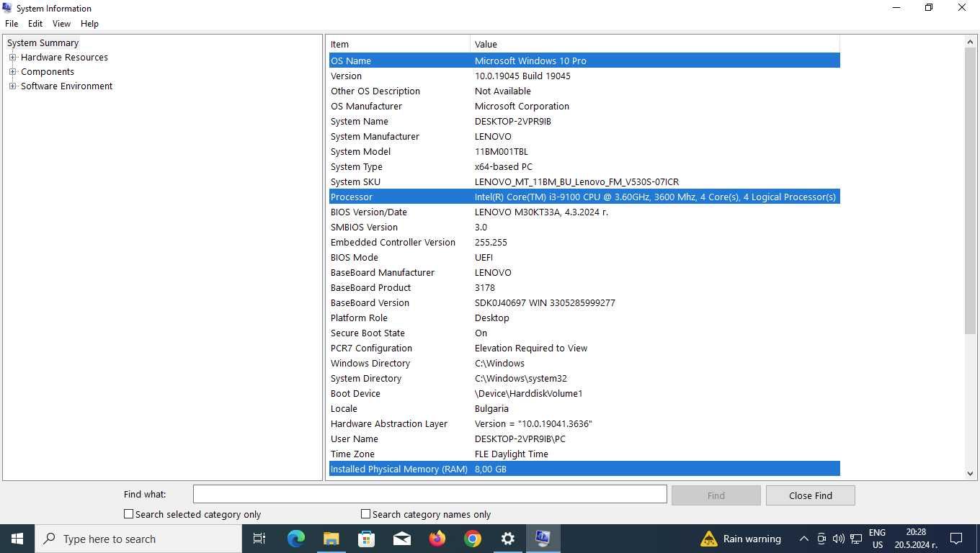
Task: Select the Secure Boot State row
Action: pos(584,333)
